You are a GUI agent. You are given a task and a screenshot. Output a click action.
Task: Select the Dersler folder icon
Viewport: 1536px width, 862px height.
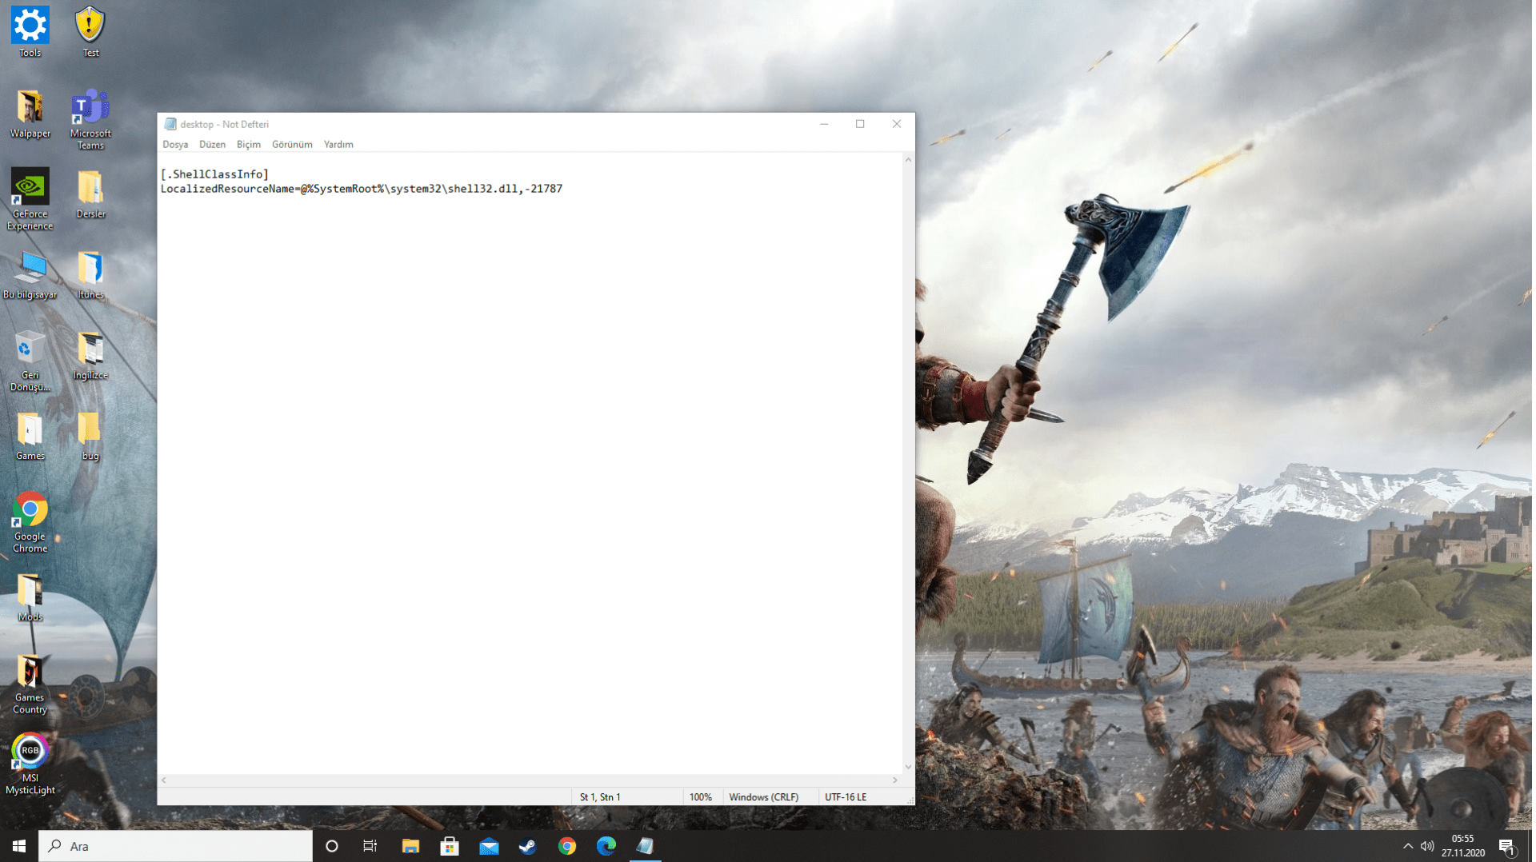[x=90, y=194]
